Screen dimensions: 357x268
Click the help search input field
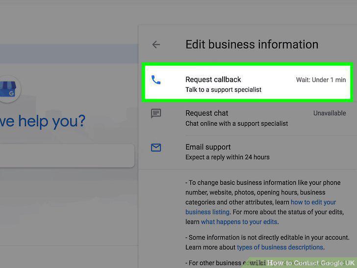[67, 156]
